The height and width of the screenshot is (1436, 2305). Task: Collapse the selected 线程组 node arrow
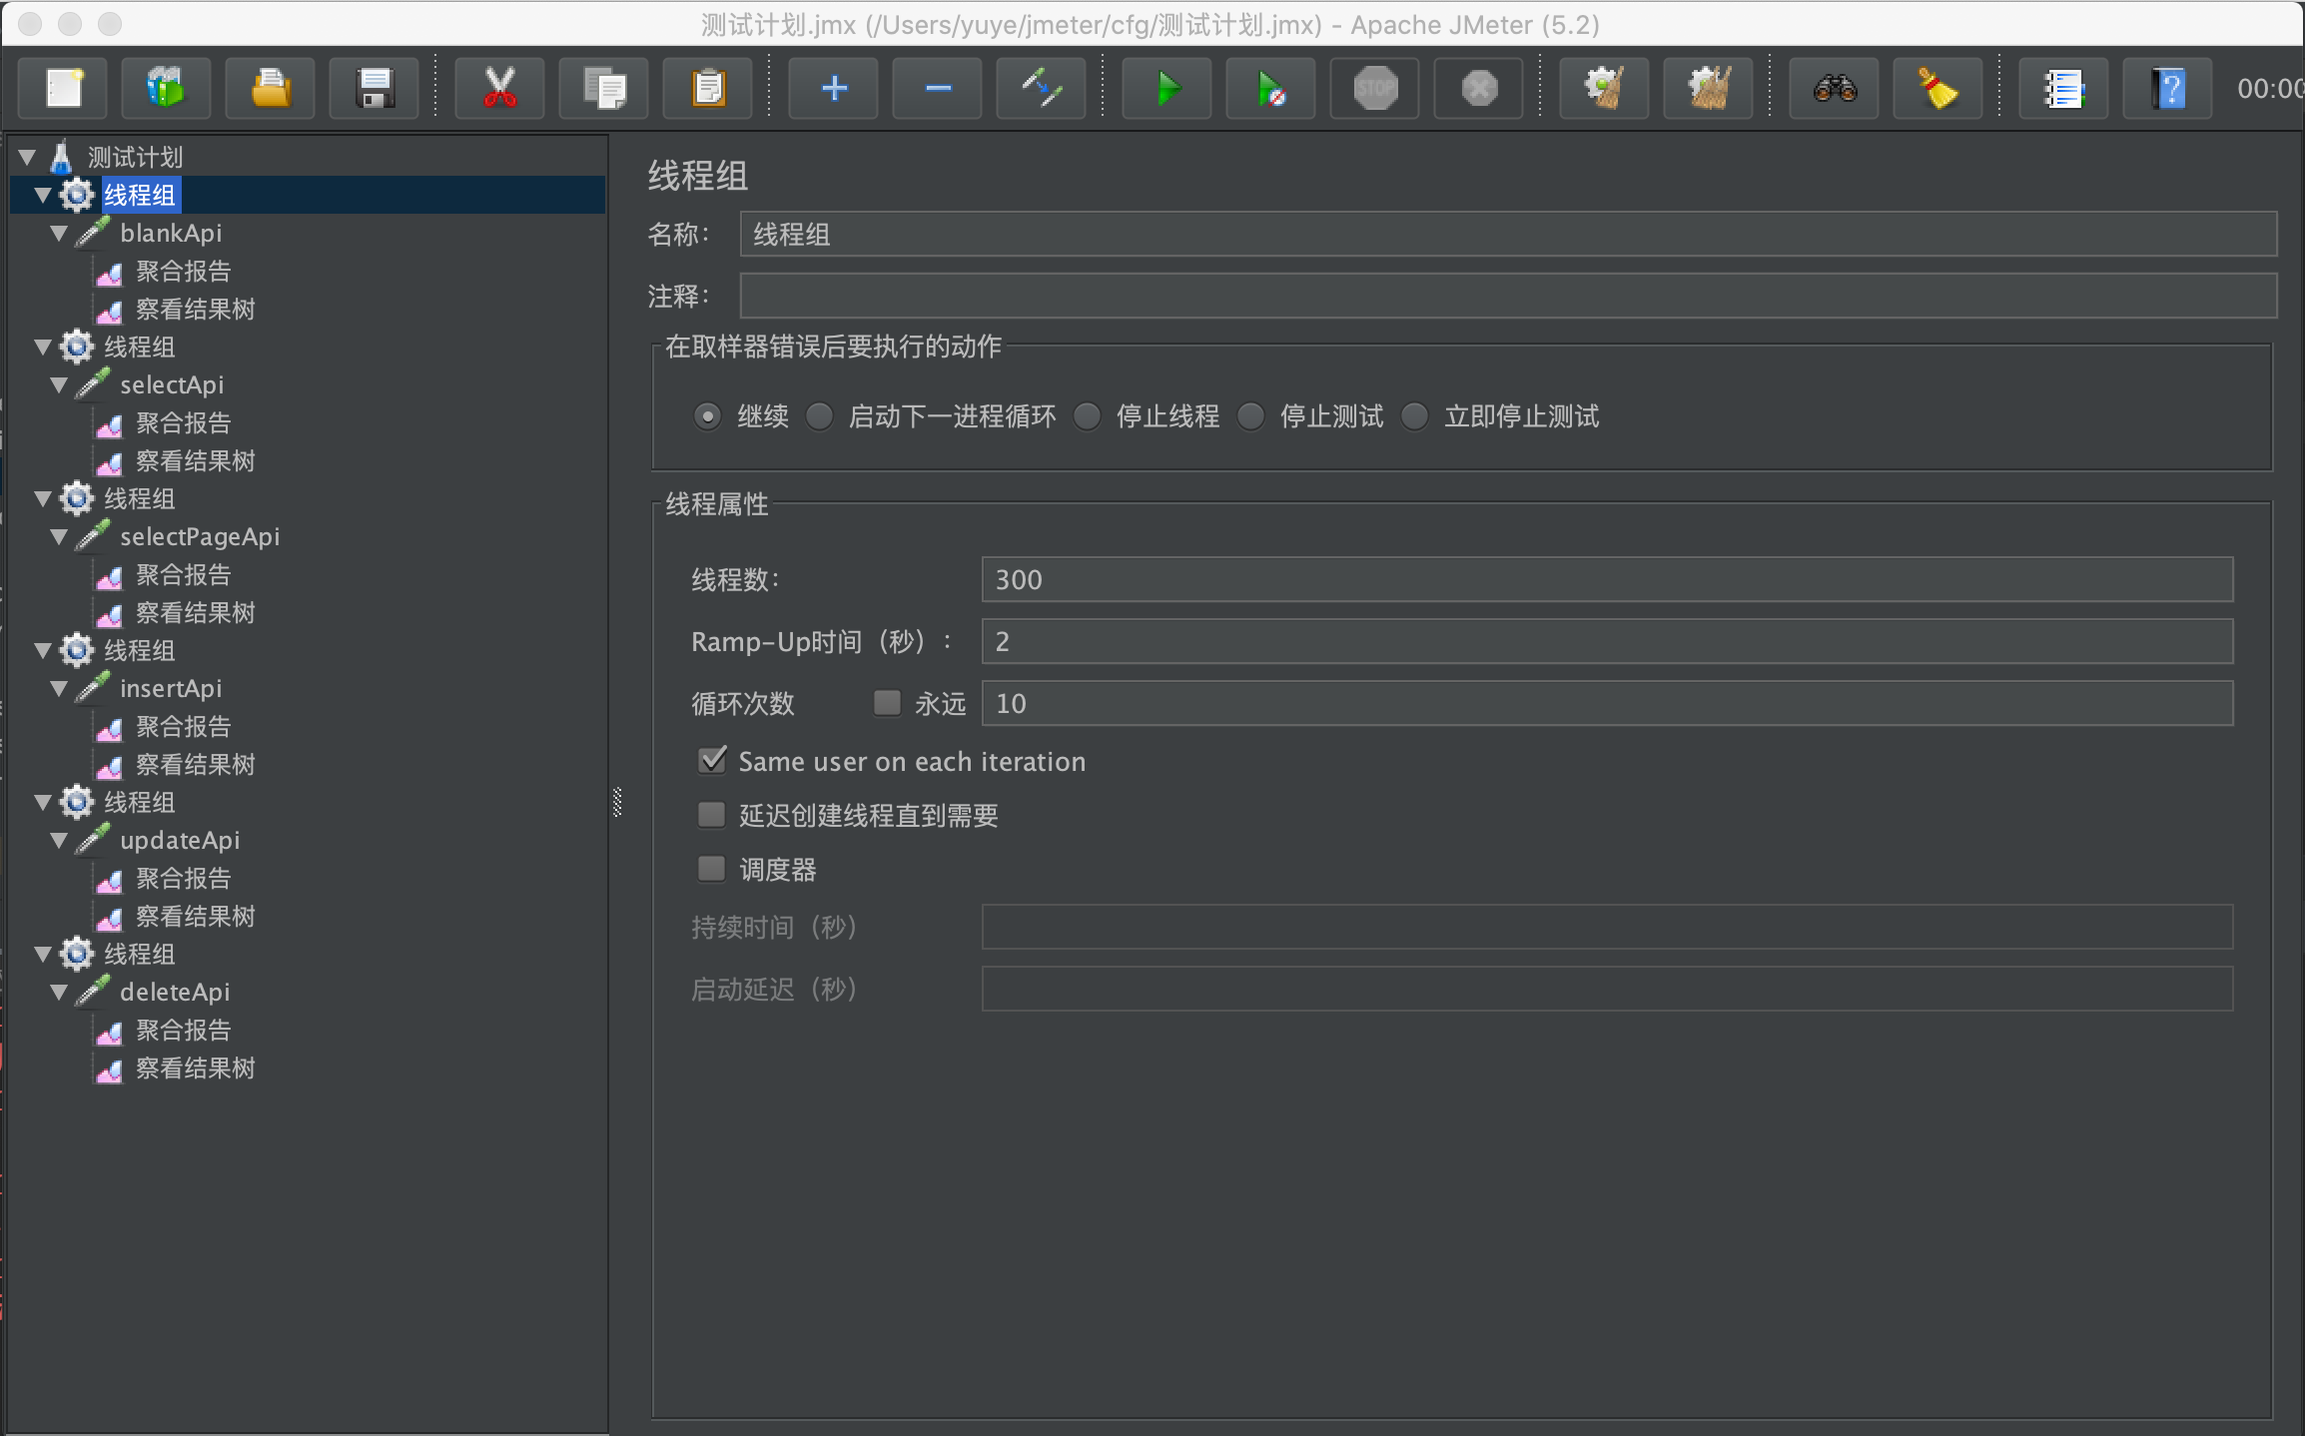click(x=43, y=195)
